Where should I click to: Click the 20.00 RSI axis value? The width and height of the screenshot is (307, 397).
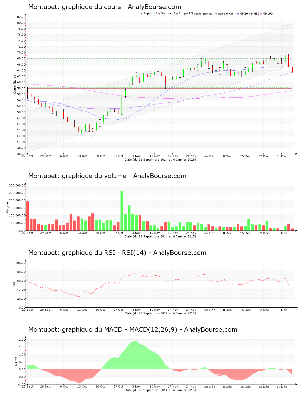point(21,299)
